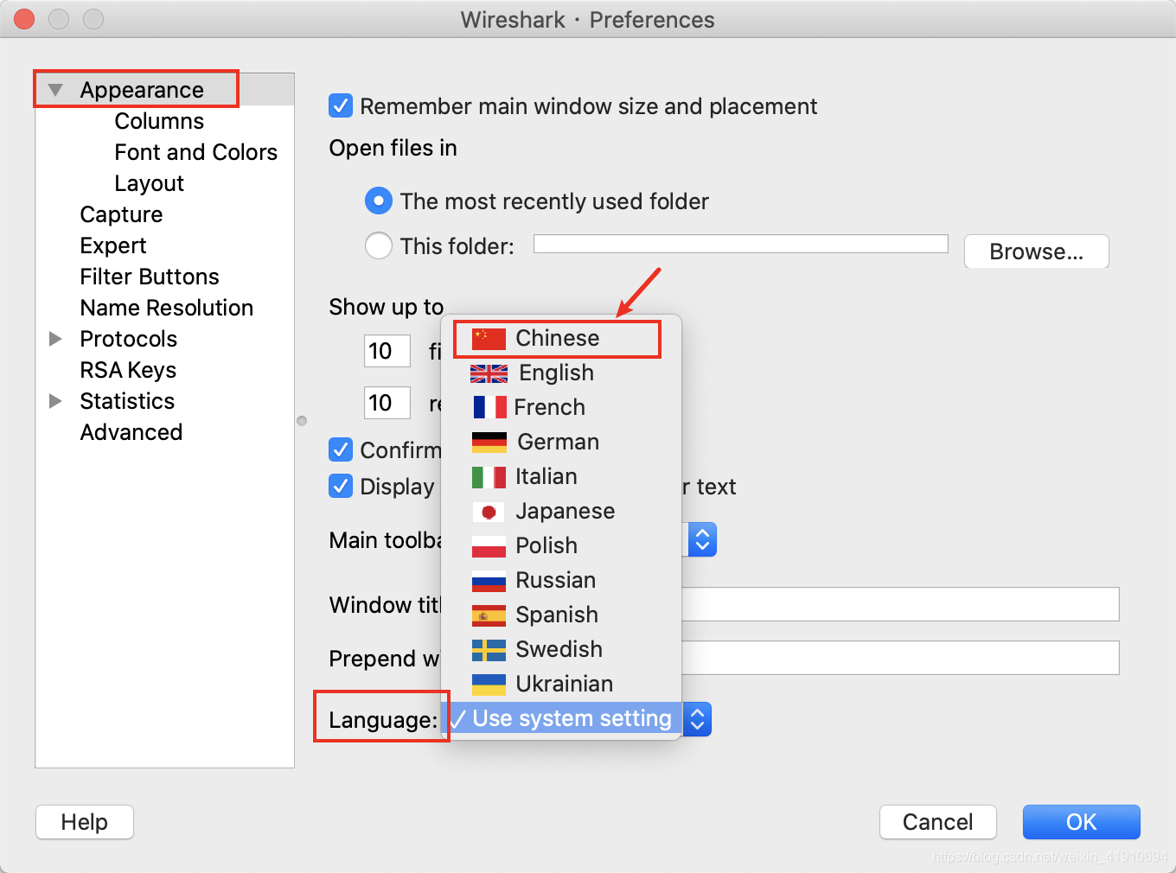Choose French language option
Screen dimensions: 1176x873
tap(561, 407)
